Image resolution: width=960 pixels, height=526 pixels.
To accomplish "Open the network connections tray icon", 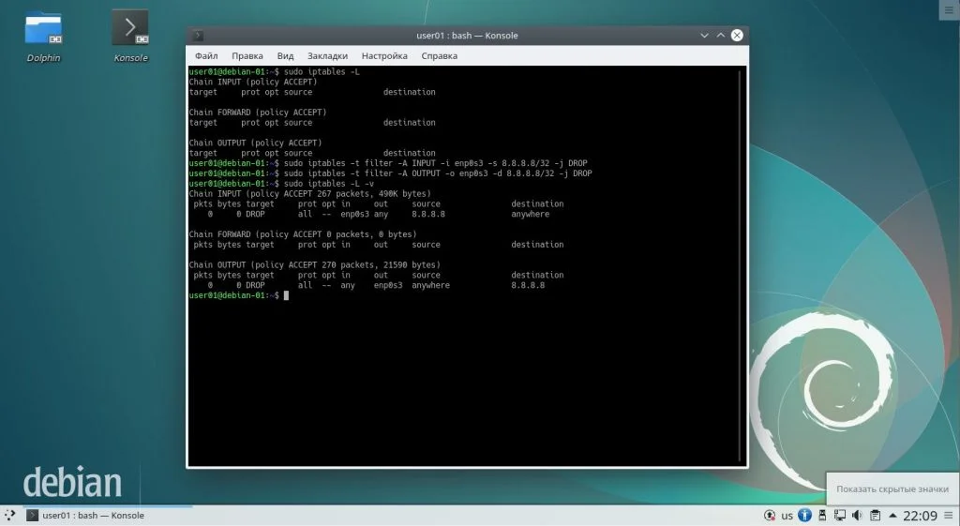I will (x=840, y=515).
